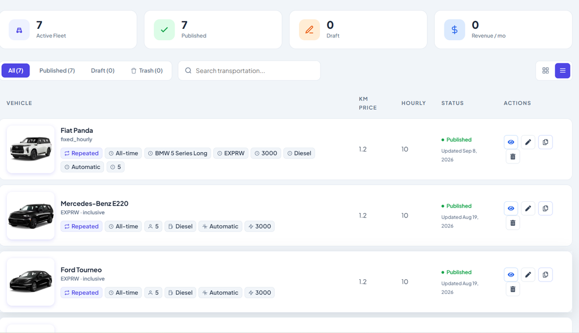Image resolution: width=579 pixels, height=333 pixels.
Task: Click the Mercedes-Benz E220 title
Action: pos(94,204)
